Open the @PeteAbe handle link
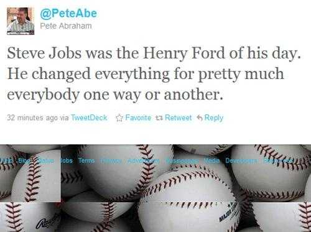The width and height of the screenshot is (311, 232). click(x=68, y=14)
